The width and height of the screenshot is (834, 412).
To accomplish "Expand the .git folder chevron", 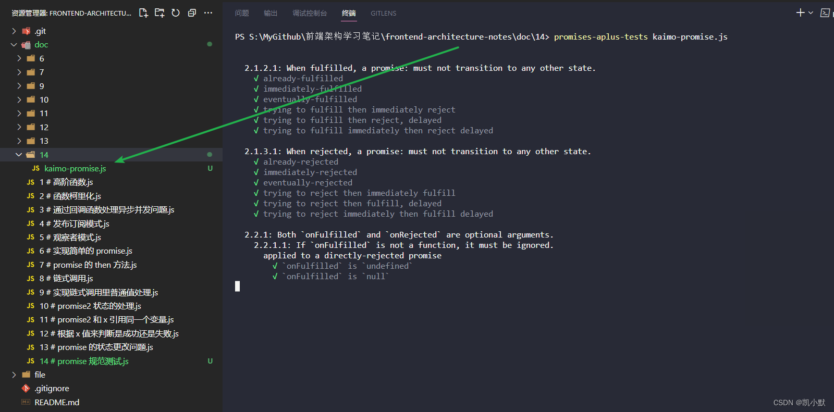I will 14,31.
